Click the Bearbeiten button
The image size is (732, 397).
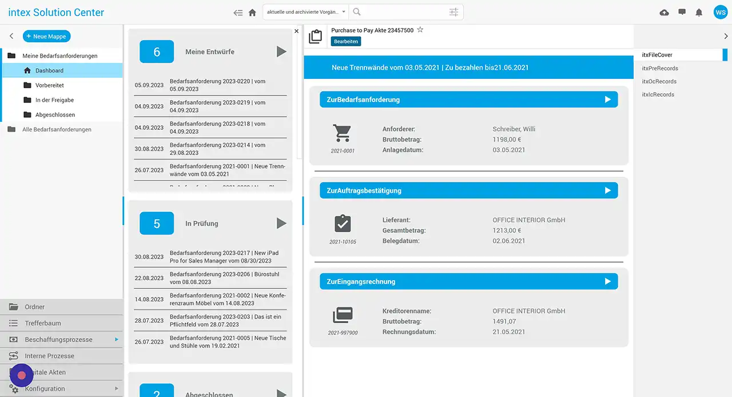(x=346, y=41)
